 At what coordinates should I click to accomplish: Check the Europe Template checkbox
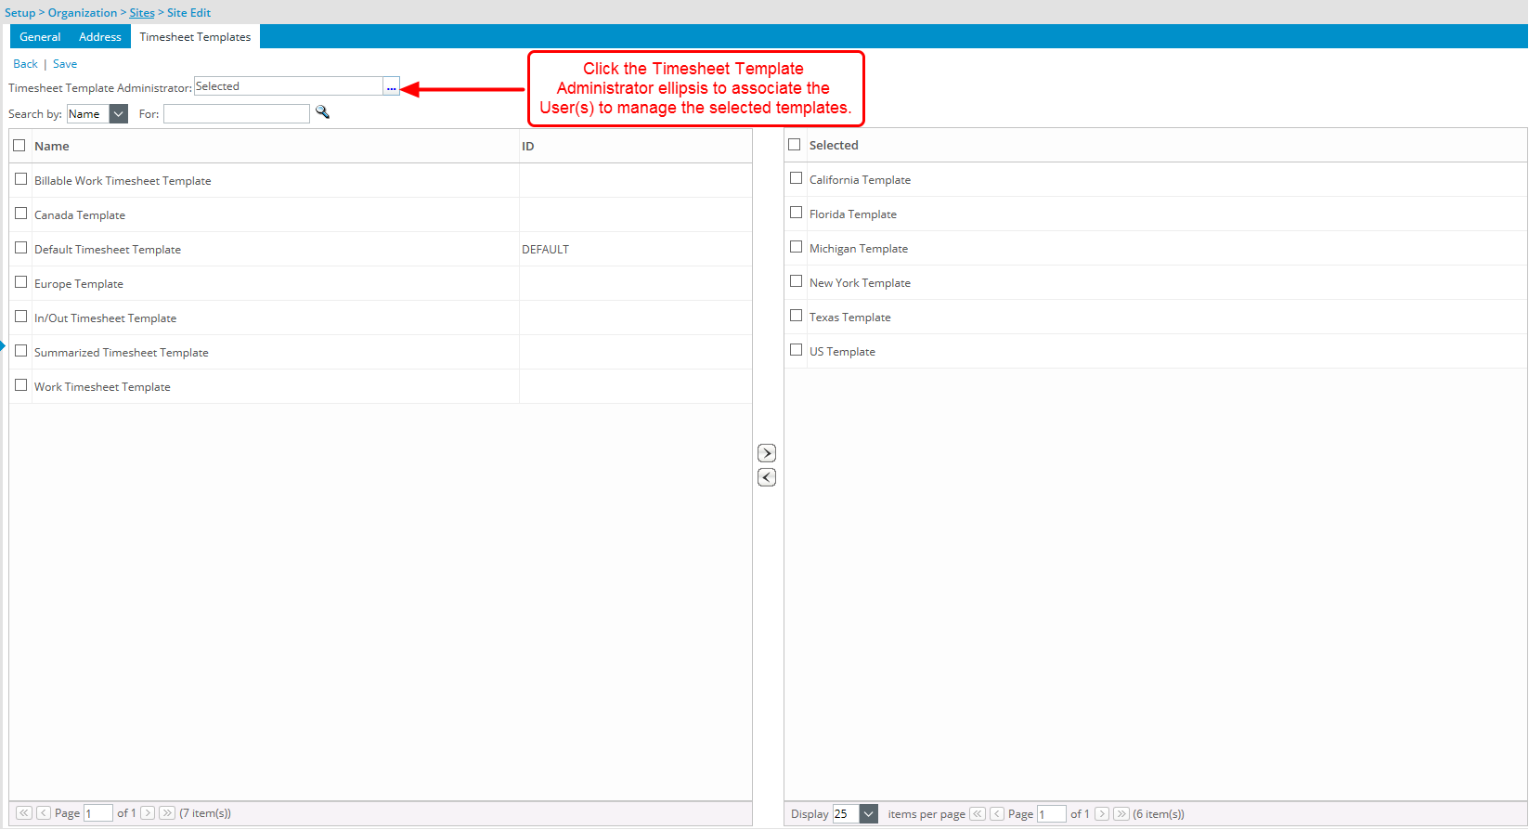click(20, 282)
